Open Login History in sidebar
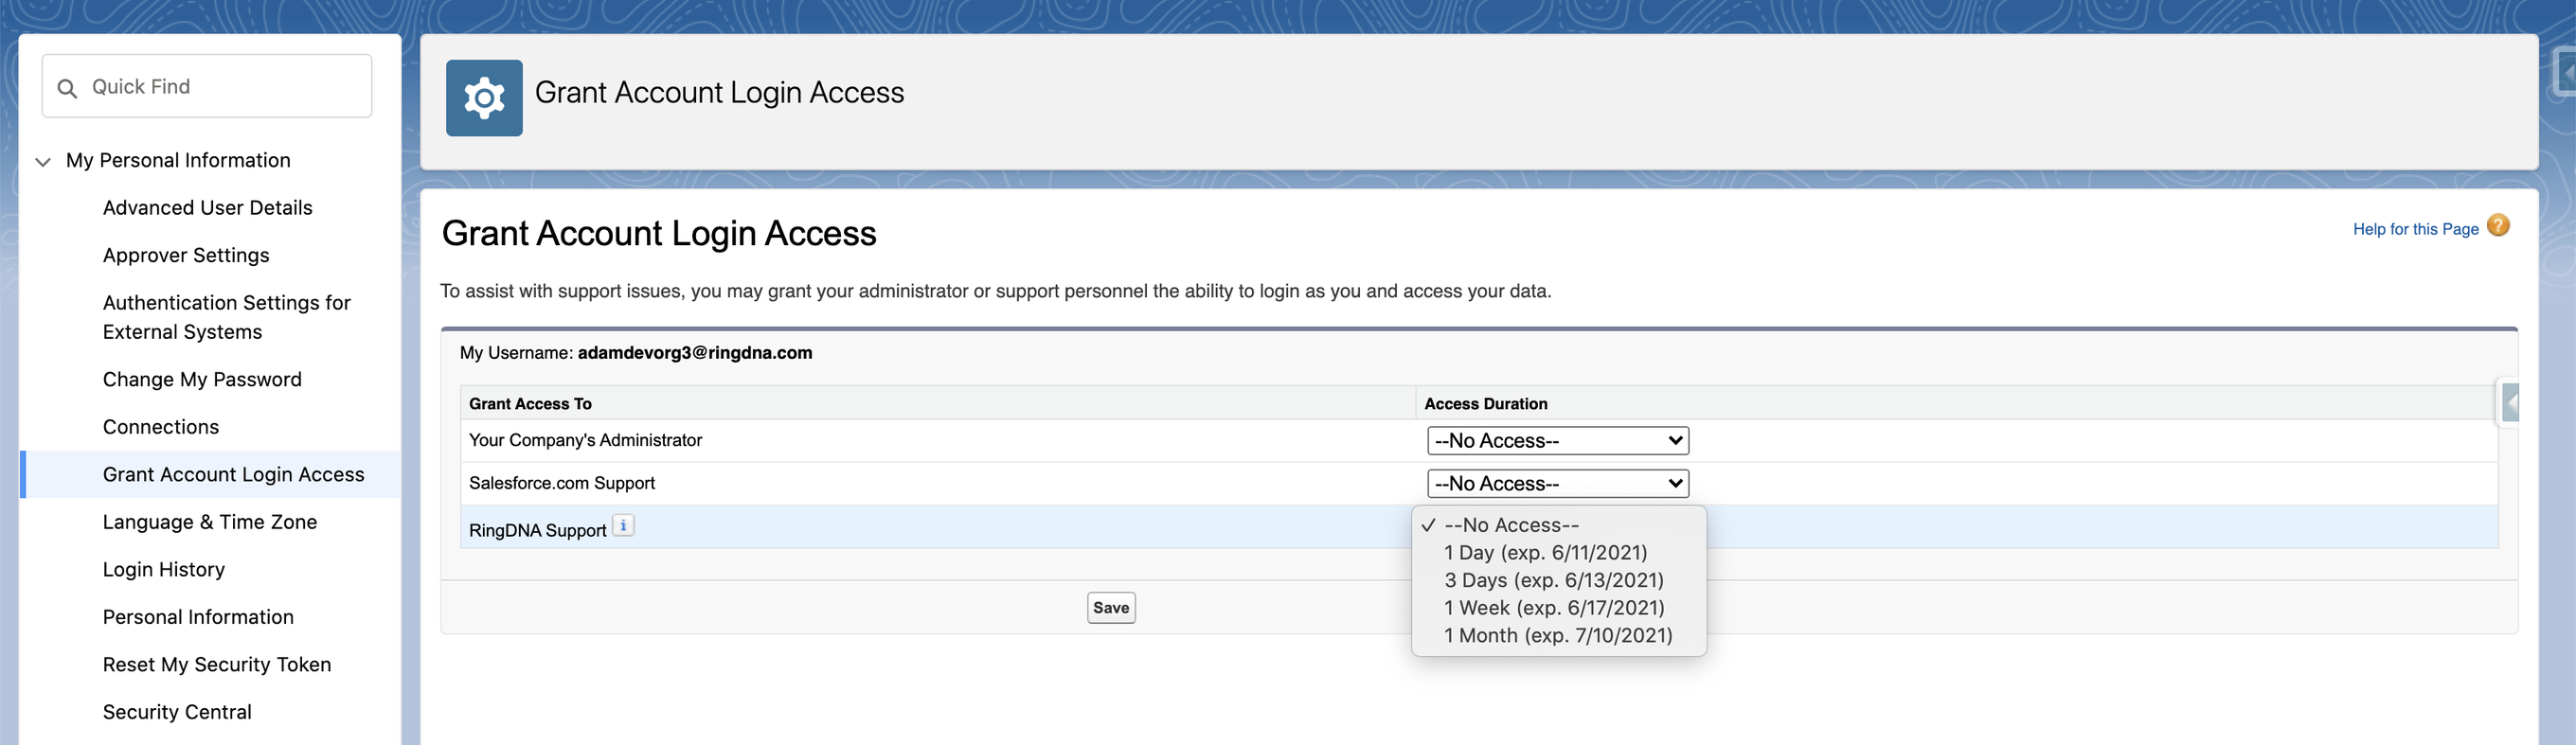The image size is (2576, 745). click(x=164, y=570)
